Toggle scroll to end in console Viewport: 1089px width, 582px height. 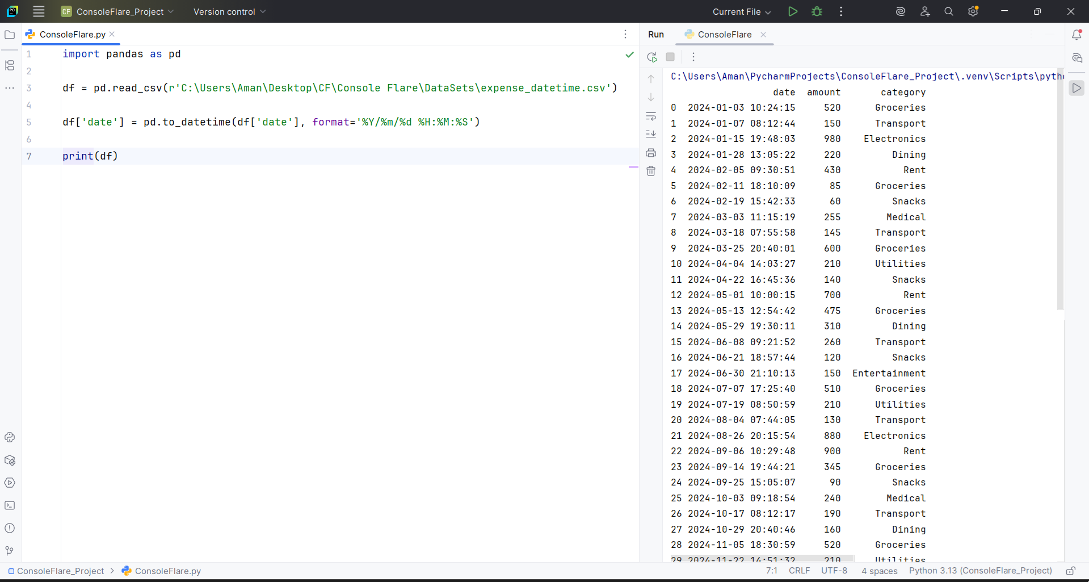[651, 134]
